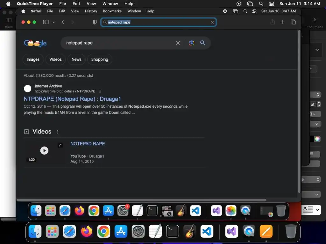The image size is (326, 244).
Task: Open Google Lens camera search icon
Action: tap(191, 43)
